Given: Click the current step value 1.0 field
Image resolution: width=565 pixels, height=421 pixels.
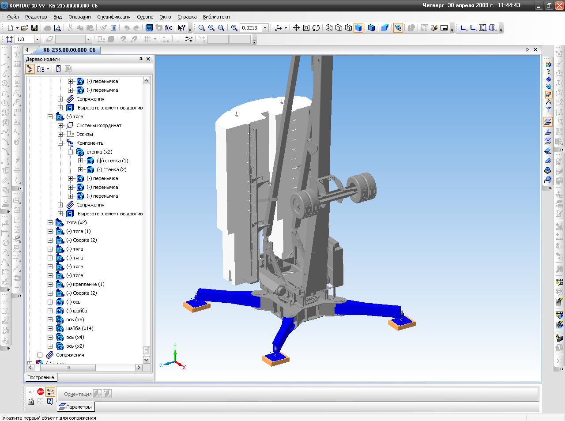Looking at the screenshot, I should click(x=24, y=39).
